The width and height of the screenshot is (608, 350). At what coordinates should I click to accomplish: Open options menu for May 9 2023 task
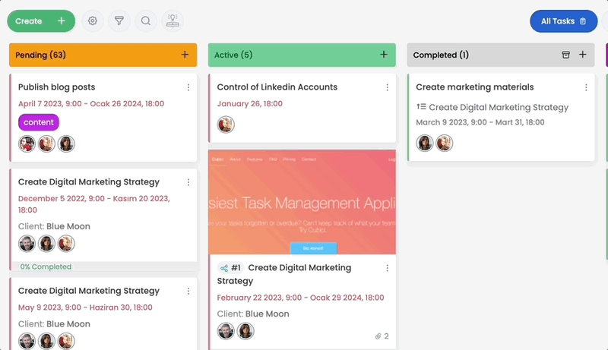click(188, 291)
